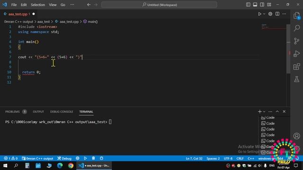Click status bar play launch icon

coord(85,158)
